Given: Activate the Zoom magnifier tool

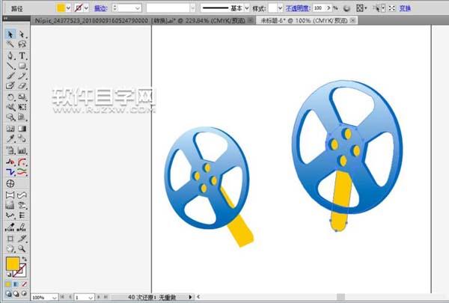Looking at the screenshot, I should tap(22, 248).
